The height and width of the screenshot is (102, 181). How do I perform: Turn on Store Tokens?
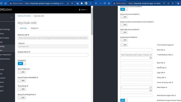pyautogui.click(x=22, y=72)
